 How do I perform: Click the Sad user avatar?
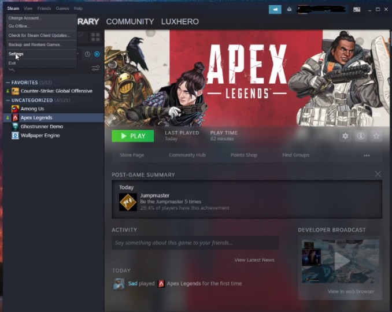[119, 284]
